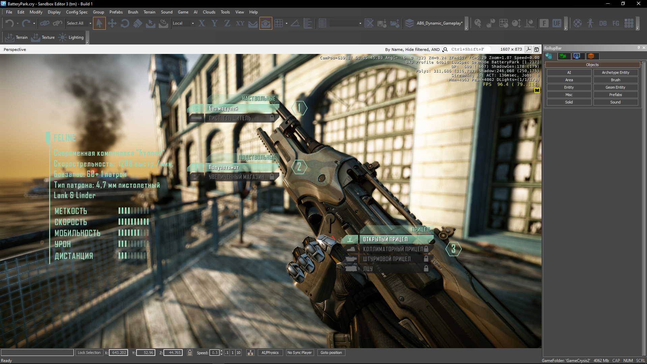The height and width of the screenshot is (364, 647).
Task: Open the DB database view icon
Action: point(603,23)
